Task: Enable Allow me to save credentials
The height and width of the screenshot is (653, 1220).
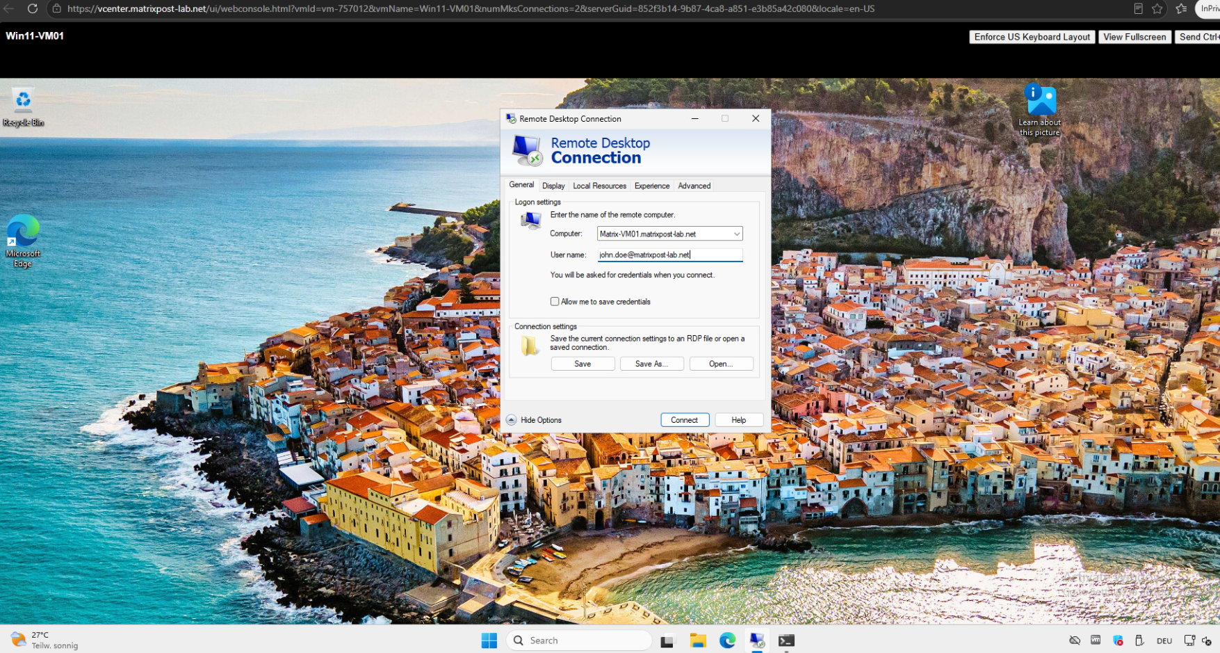Action: (x=555, y=301)
